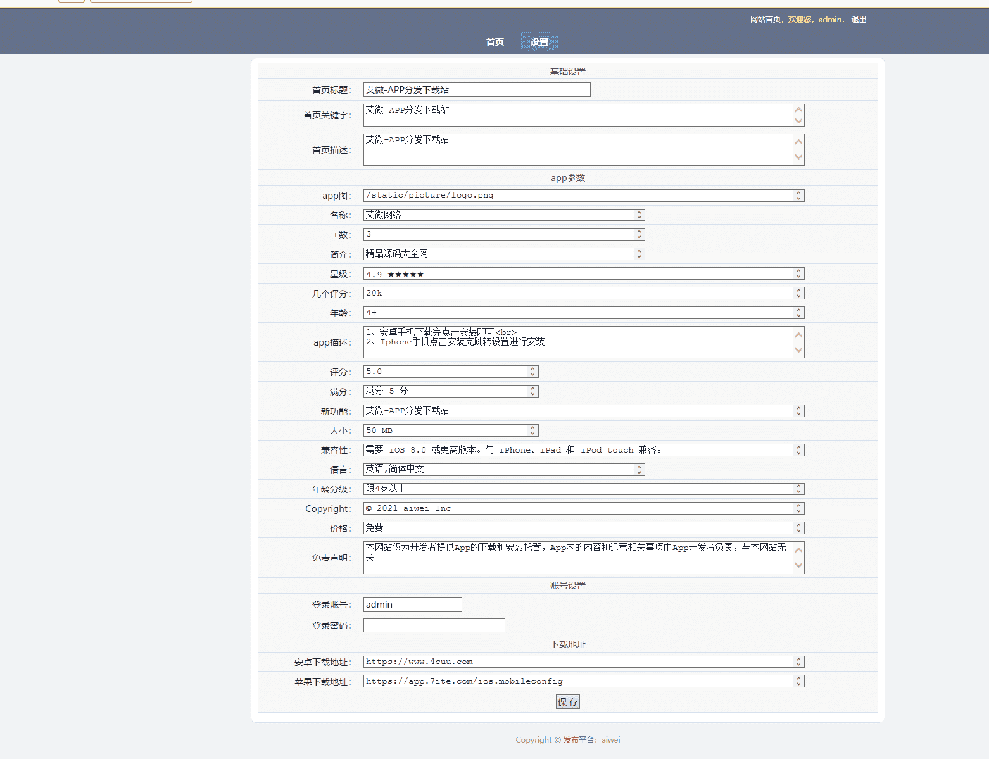Open the 设置 settings tab
Image resolution: width=989 pixels, height=759 pixels.
(x=539, y=42)
